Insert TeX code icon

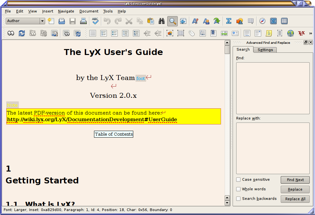301,33
